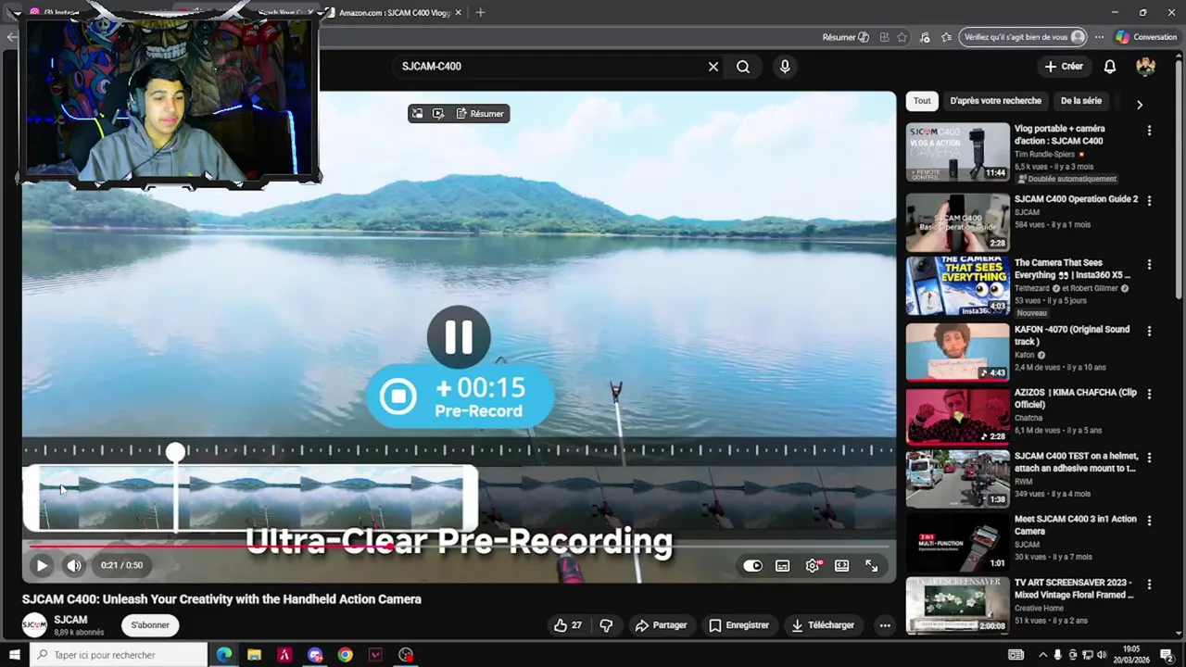Screen dimensions: 1186x667
Task: Clear the search box with the X
Action: 713,67
